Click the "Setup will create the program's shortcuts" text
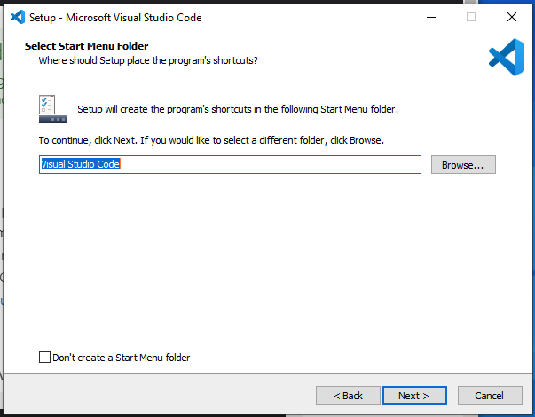 [x=238, y=110]
